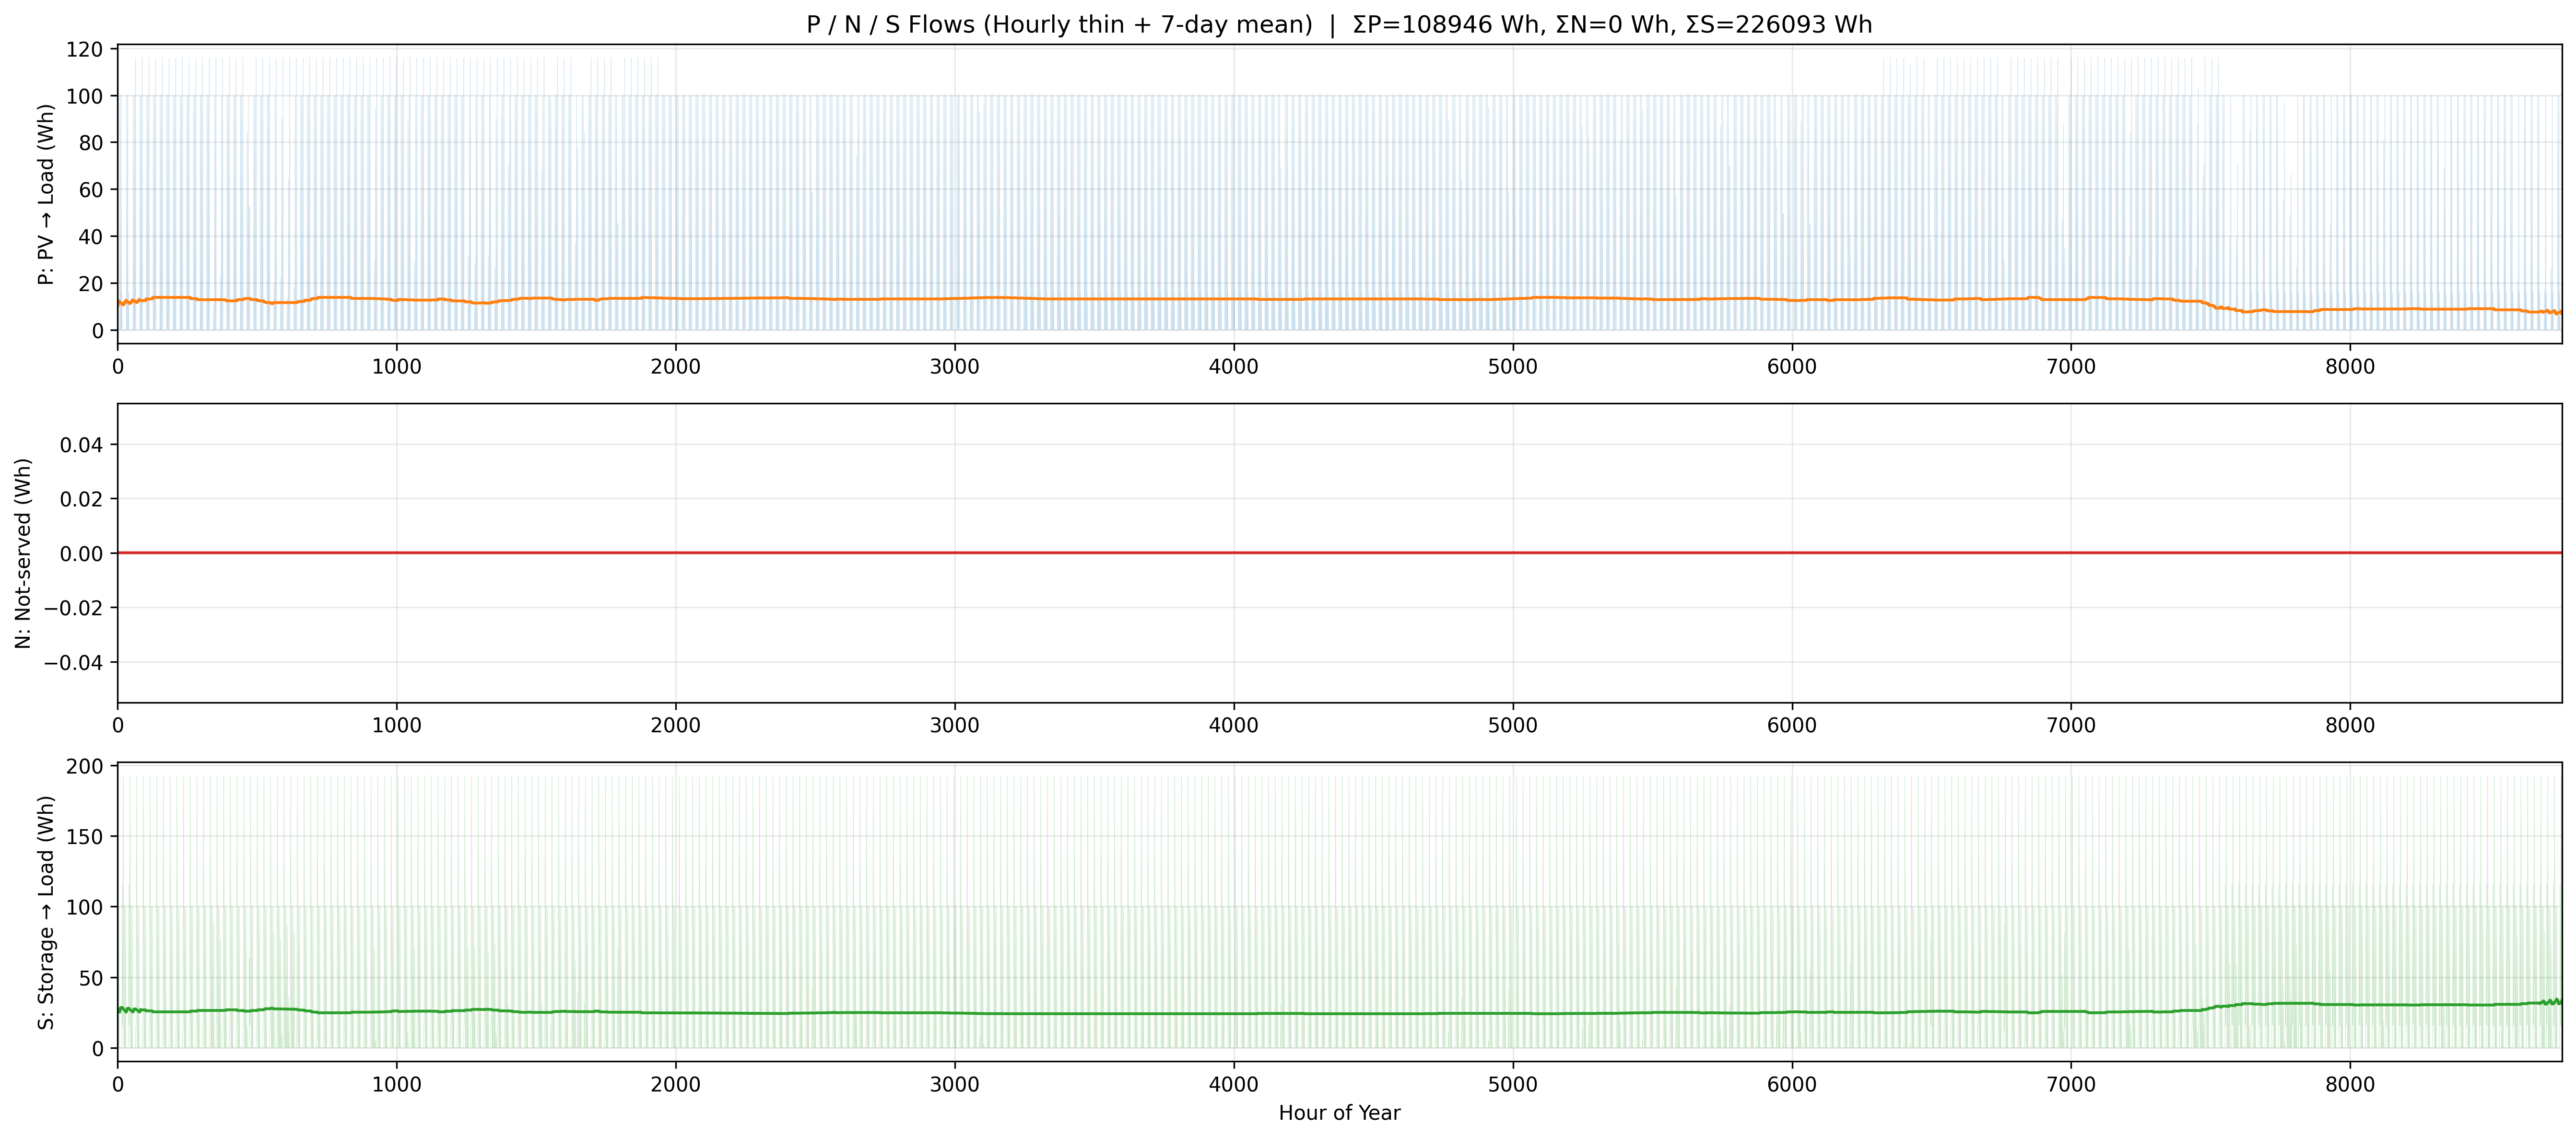
Task: Click x-tick 6000 under the Not-served plot
Action: pyautogui.click(x=1792, y=725)
